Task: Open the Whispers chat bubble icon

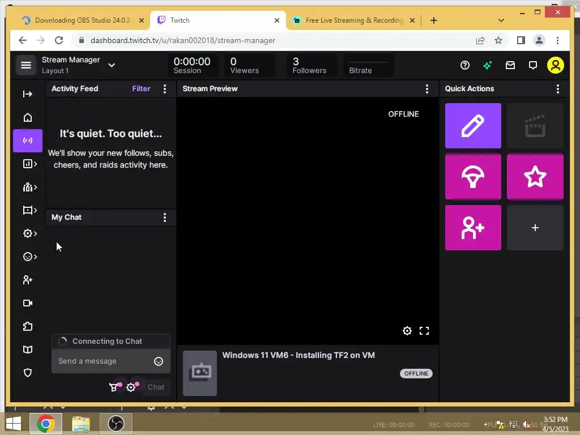Action: coord(532,66)
